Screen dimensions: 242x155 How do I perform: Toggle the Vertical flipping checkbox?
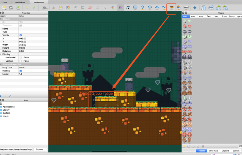click(21, 61)
